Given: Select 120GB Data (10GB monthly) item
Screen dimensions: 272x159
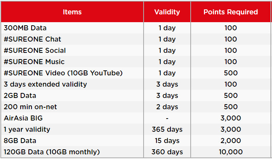Looking at the screenshot, I should [x=52, y=152].
